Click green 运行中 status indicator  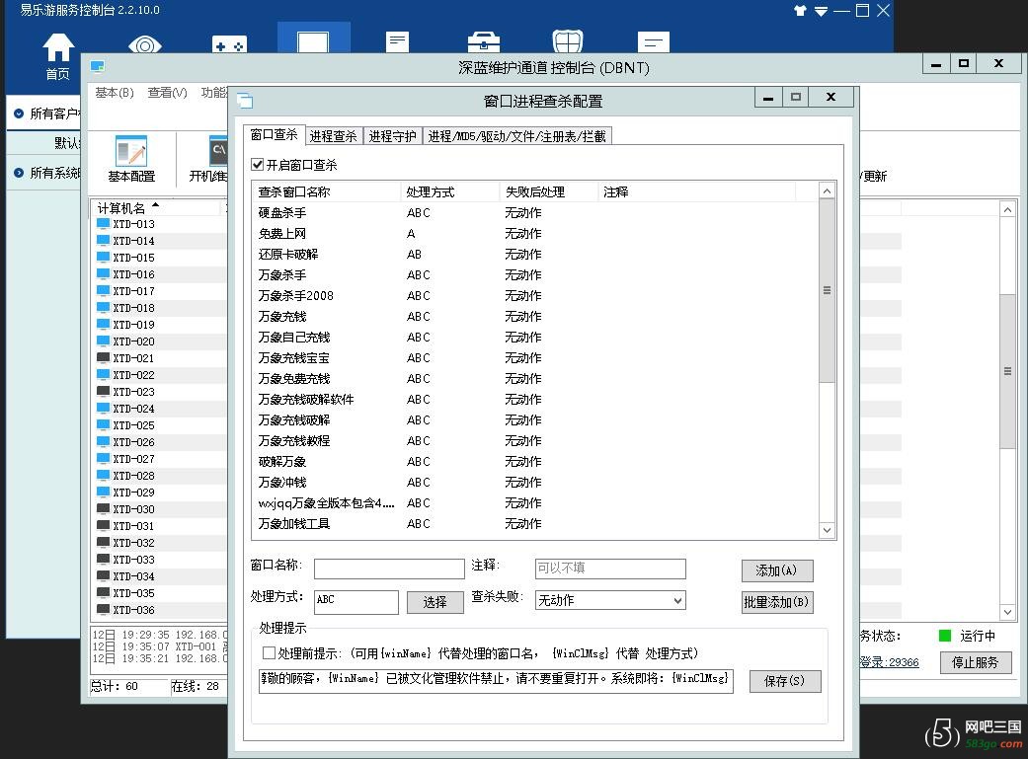click(945, 636)
